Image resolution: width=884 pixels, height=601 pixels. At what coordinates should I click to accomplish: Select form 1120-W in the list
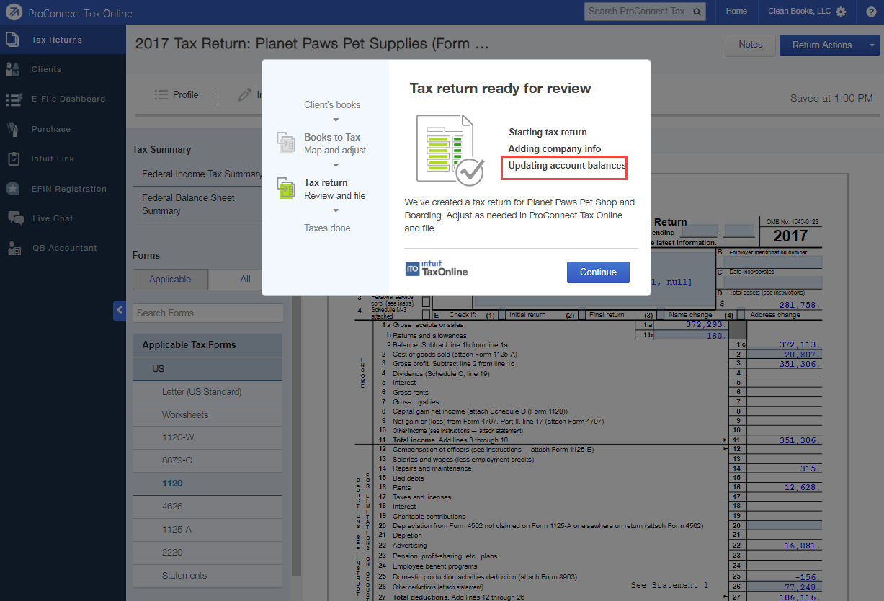click(207, 437)
